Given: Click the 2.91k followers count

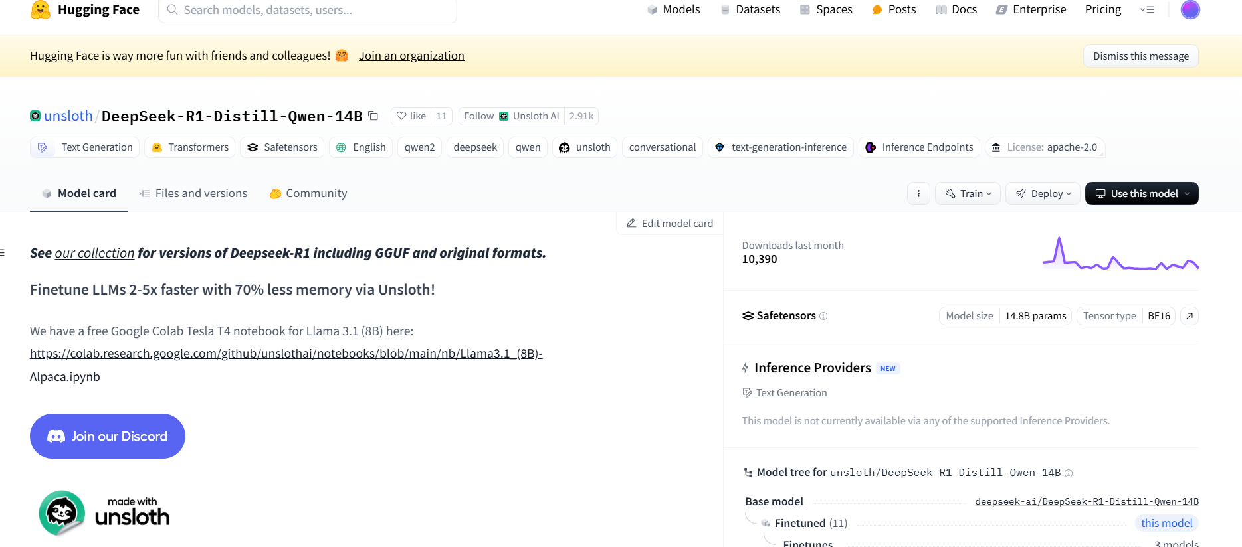Looking at the screenshot, I should point(581,116).
